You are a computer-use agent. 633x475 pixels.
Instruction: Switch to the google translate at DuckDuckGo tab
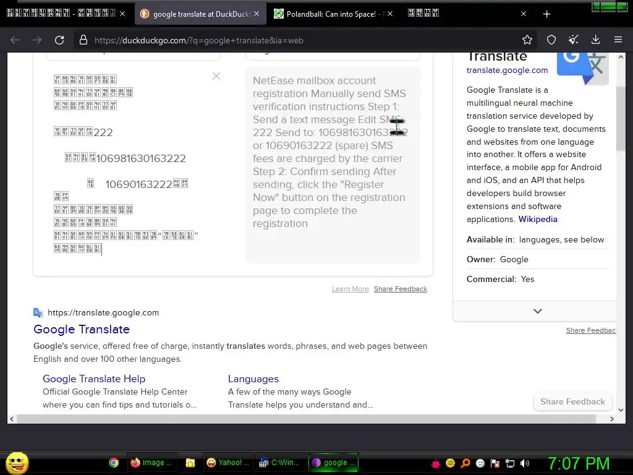click(200, 14)
